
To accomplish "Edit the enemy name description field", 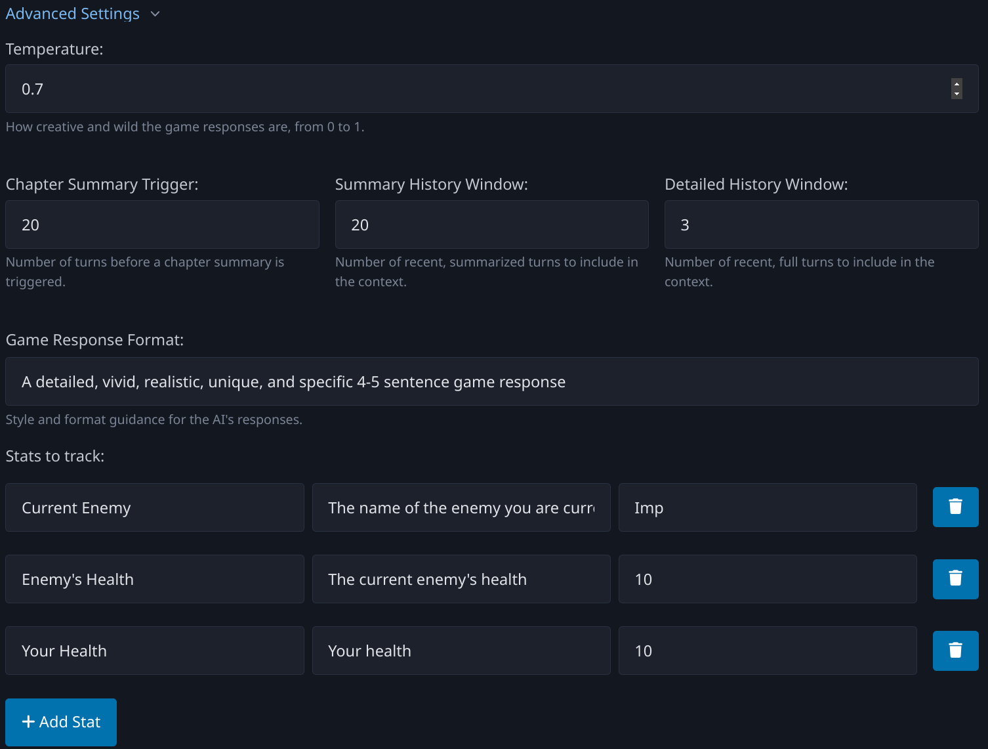I will coord(461,507).
